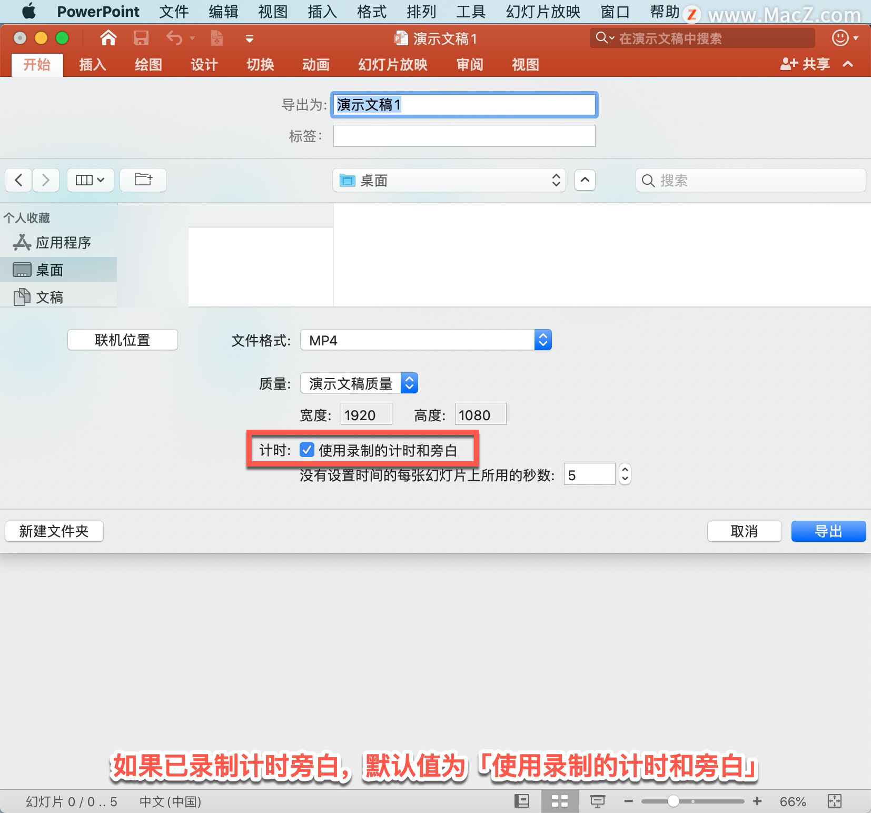Image resolution: width=871 pixels, height=813 pixels.
Task: Click the 新建文件夹 button
Action: [x=54, y=531]
